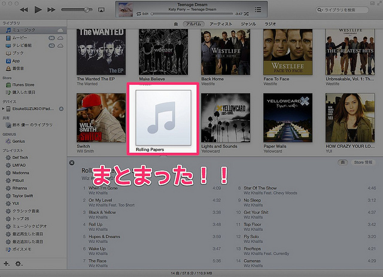
Task: Click the Store 情報 button
Action: point(363,163)
